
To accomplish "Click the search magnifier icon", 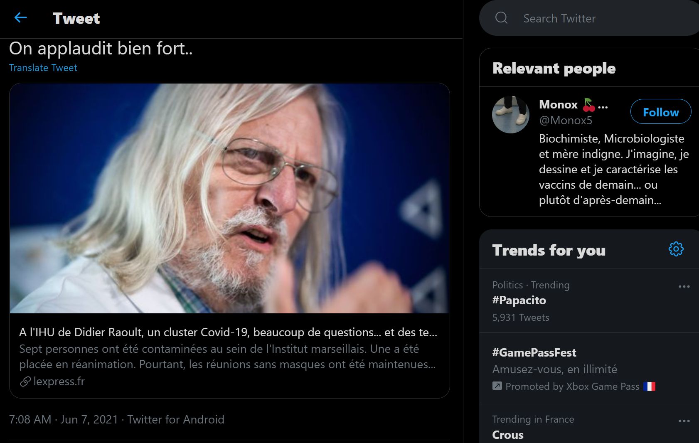I will 501,18.
